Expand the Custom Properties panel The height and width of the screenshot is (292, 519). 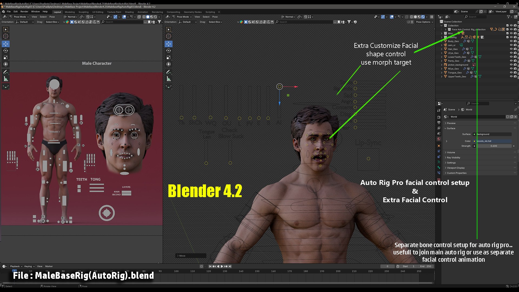(480, 173)
